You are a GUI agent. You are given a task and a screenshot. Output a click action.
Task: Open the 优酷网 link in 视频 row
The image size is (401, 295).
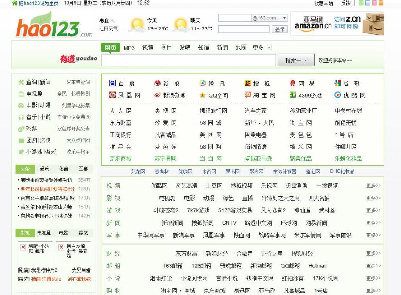click(x=159, y=186)
